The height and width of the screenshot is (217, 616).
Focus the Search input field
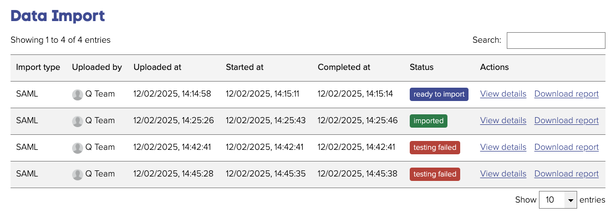556,41
